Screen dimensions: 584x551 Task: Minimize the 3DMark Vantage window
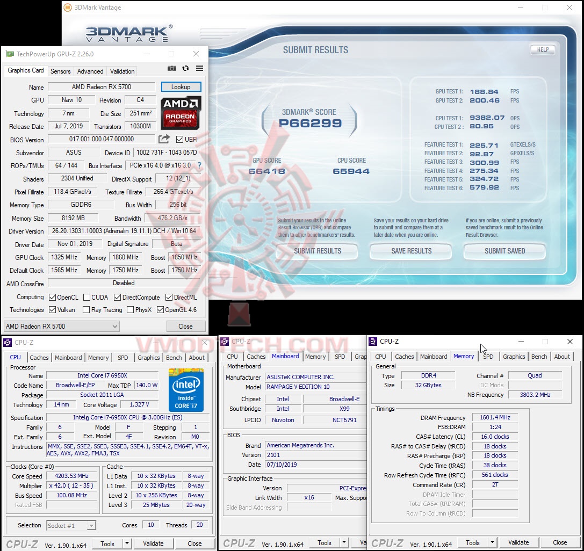click(520, 8)
